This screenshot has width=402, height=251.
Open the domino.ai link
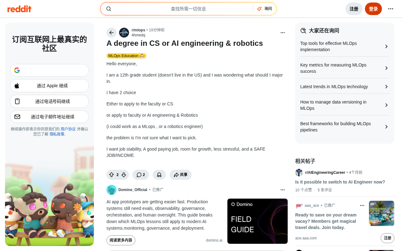(214, 240)
